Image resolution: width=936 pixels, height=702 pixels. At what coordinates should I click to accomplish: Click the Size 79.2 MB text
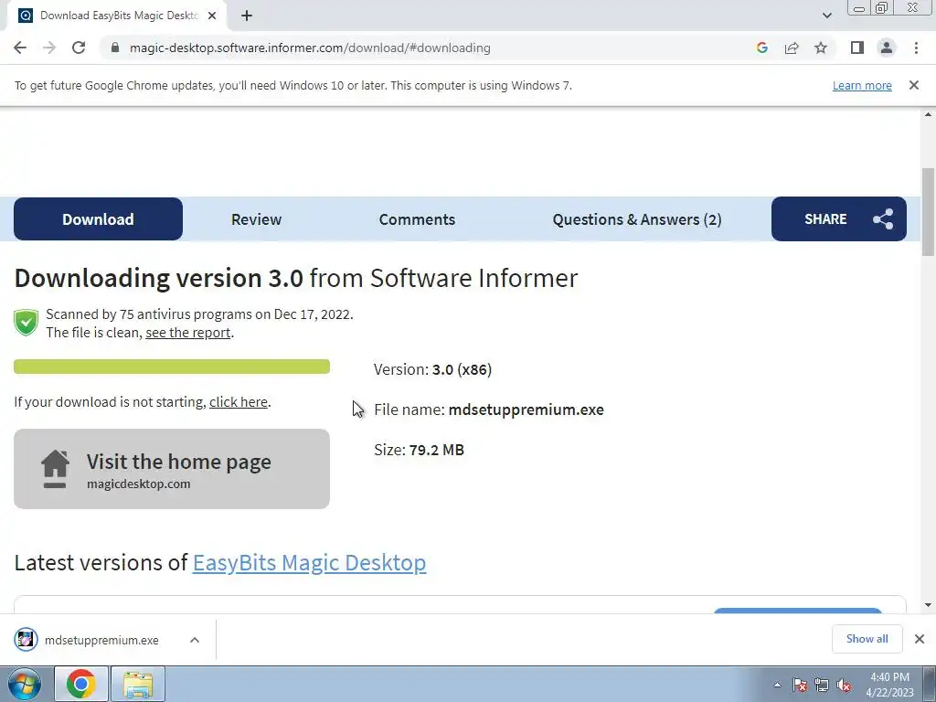click(x=419, y=450)
